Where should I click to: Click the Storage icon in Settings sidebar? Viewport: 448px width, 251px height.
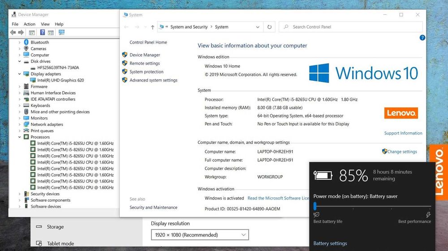(x=39, y=227)
